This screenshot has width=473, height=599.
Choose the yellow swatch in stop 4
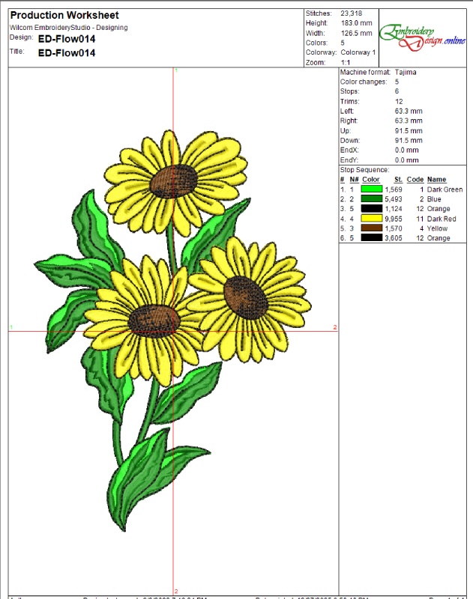(372, 219)
